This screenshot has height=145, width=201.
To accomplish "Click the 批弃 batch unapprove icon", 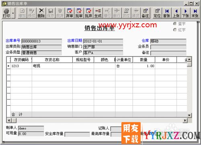I will click(88, 13).
